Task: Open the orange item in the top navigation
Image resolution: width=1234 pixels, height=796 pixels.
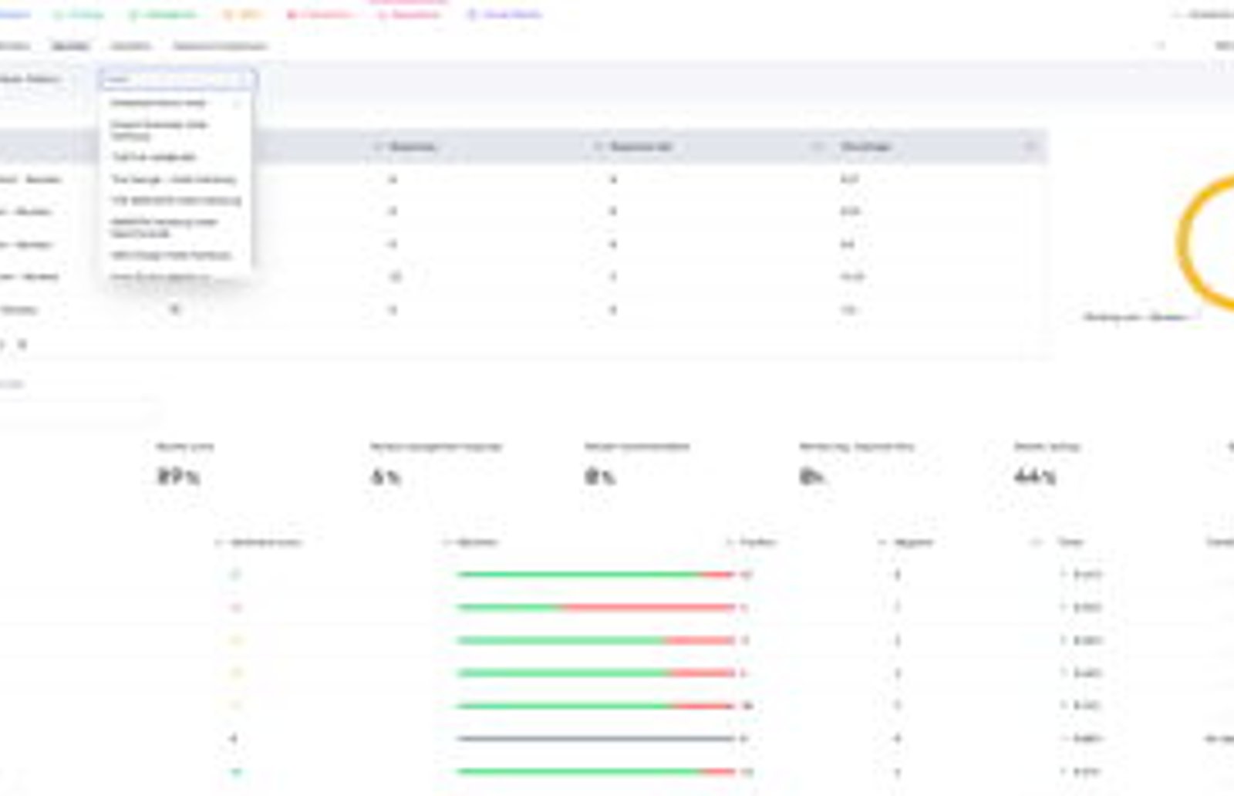Action: [x=242, y=15]
